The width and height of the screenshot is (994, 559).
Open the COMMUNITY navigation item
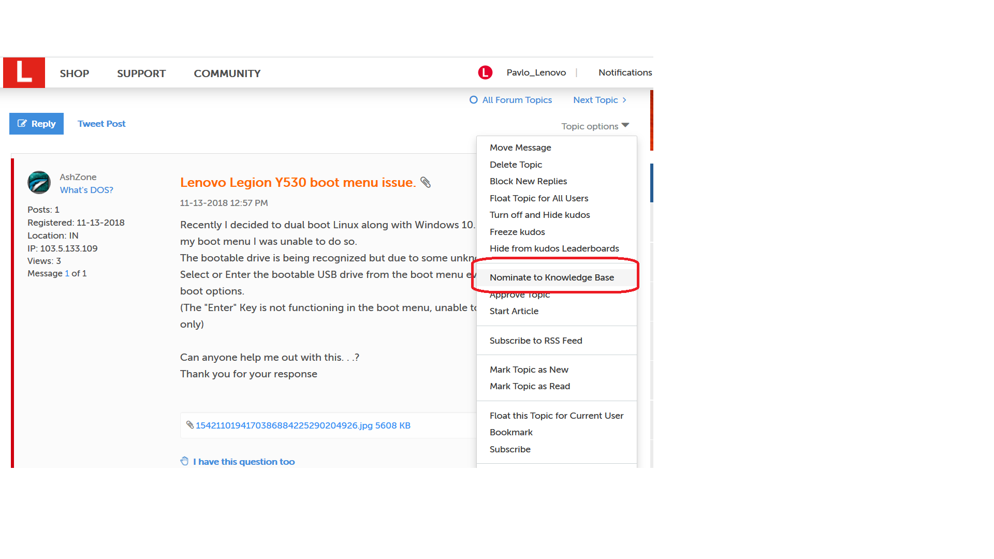tap(227, 73)
